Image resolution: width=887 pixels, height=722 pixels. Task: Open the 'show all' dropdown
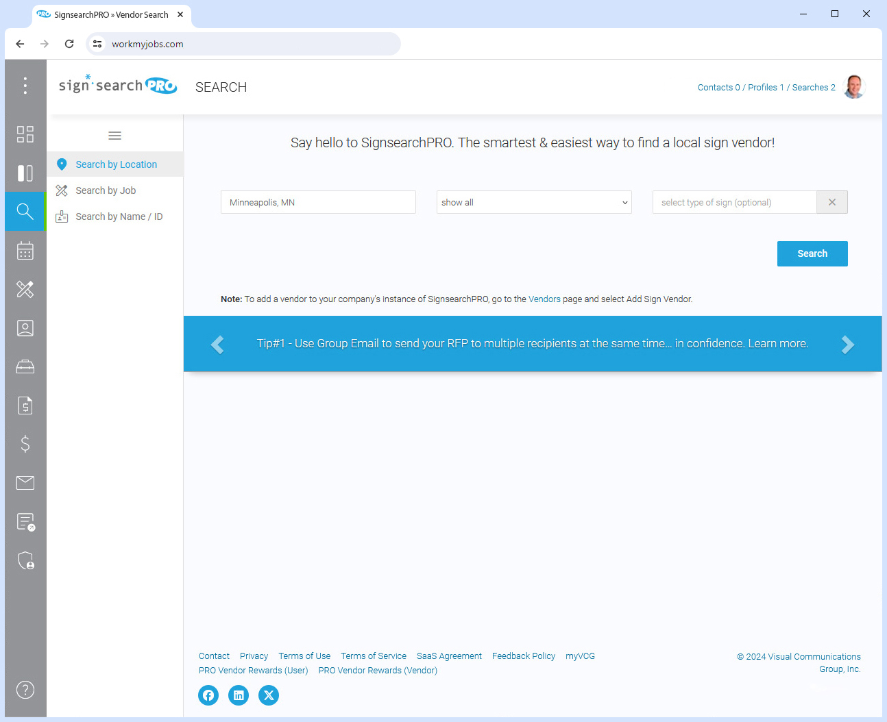point(534,202)
